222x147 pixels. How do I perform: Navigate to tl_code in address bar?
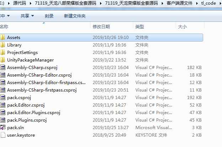(x=208, y=3)
